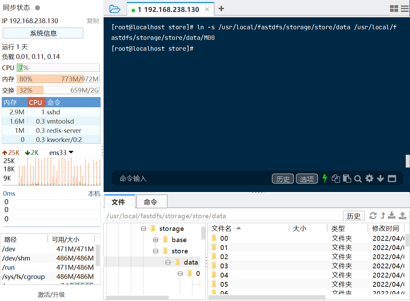The width and height of the screenshot is (410, 301).
Task: Download selected file icon in file panel
Action: point(392,216)
